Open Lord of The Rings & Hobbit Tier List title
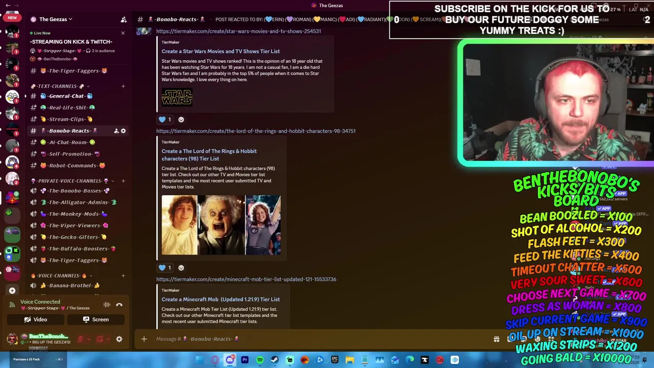654x368 pixels. tap(209, 155)
